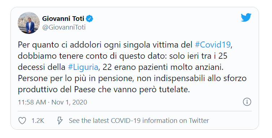Open the #Liguria hashtag
Viewport: 272px width, 138px height.
(83, 67)
